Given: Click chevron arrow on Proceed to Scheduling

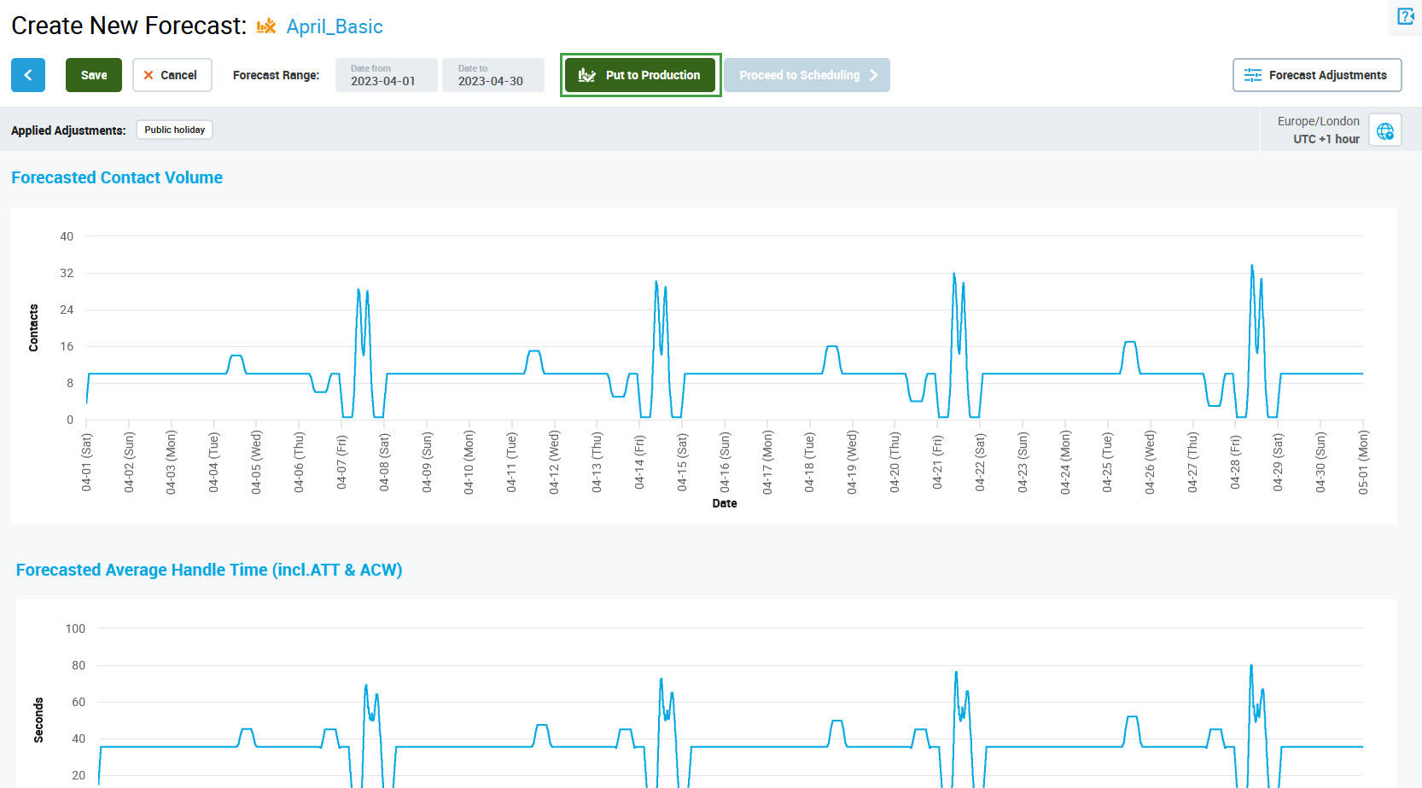Looking at the screenshot, I should pyautogui.click(x=873, y=75).
